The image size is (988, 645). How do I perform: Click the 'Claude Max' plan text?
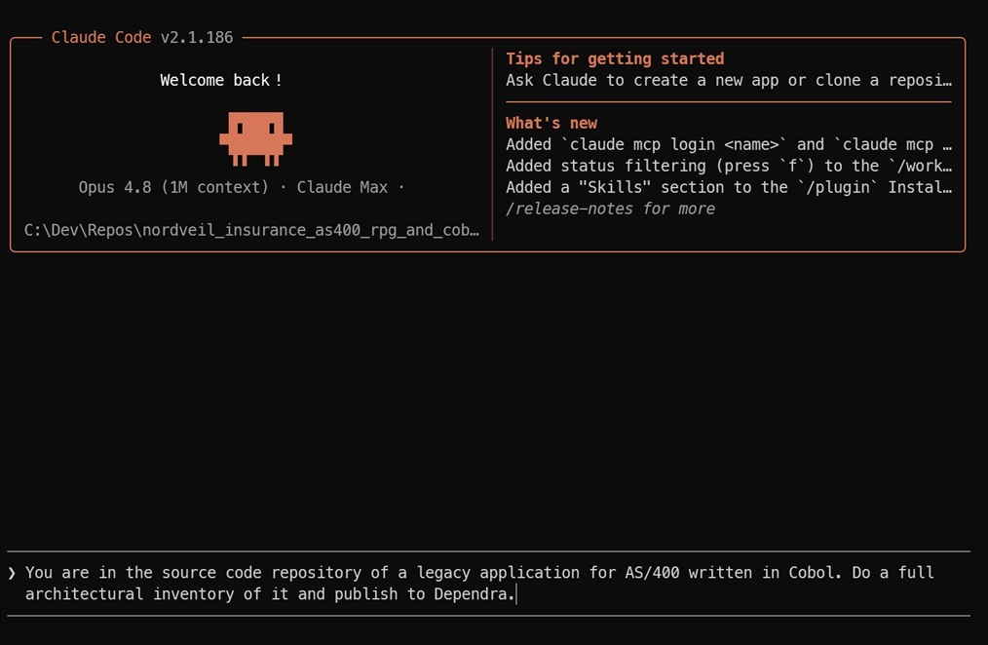[342, 187]
